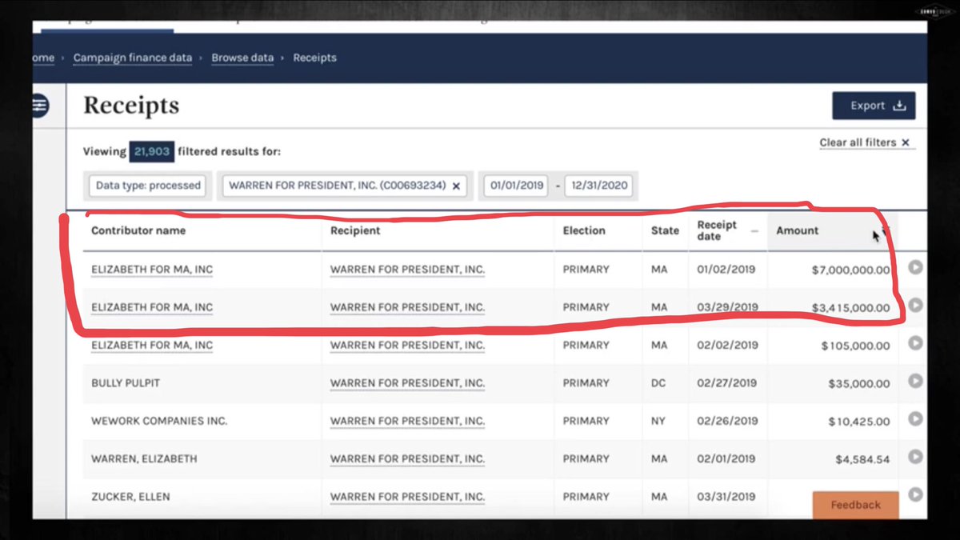Image resolution: width=960 pixels, height=540 pixels.
Task: Expand details for WARREN, ELIZABETH row
Action: 915,456
